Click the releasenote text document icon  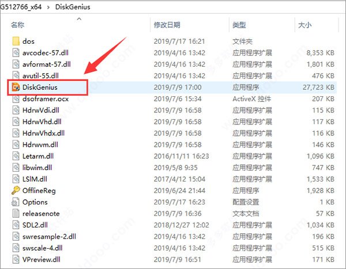[16, 214]
